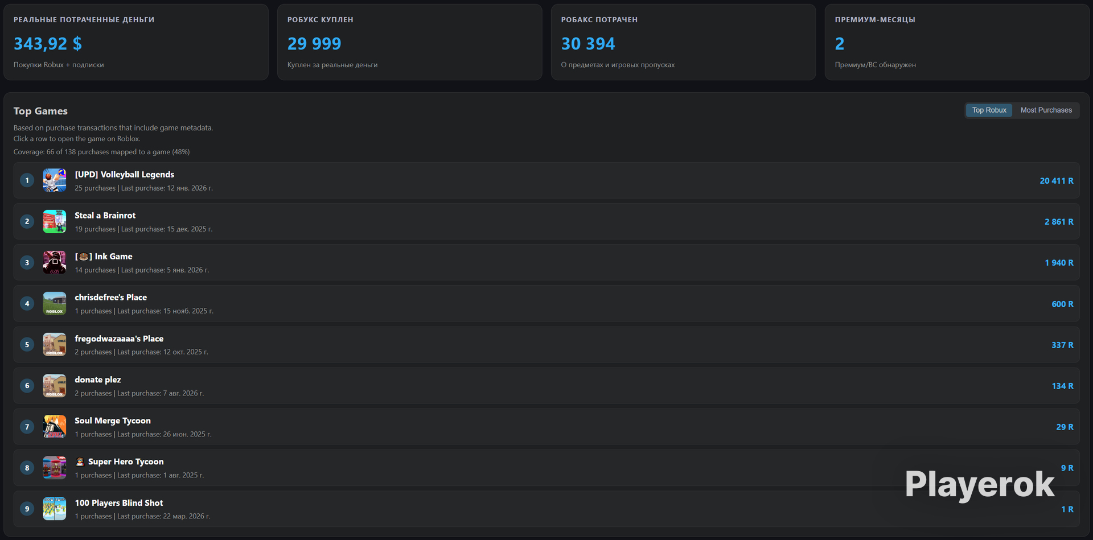
Task: Click the rank 2 badge
Action: click(27, 221)
